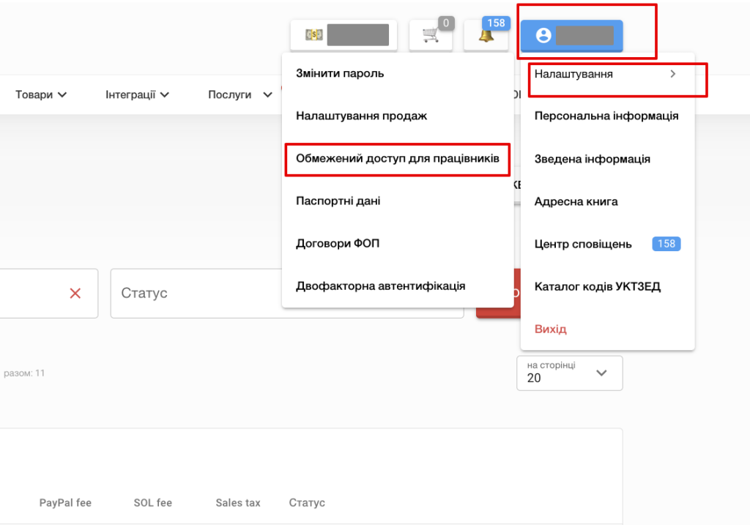This screenshot has width=750, height=525.
Task: Open Налаштування продаж menu item
Action: point(361,116)
